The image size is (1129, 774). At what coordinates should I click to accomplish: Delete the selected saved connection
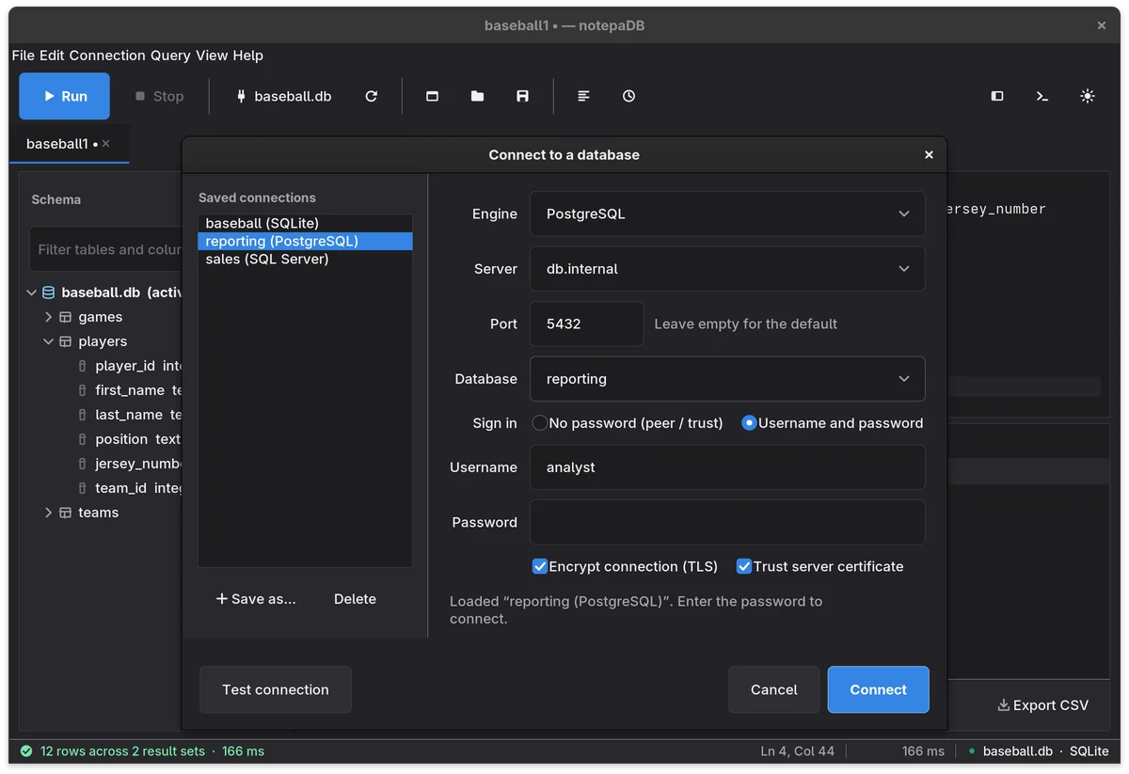pos(355,599)
